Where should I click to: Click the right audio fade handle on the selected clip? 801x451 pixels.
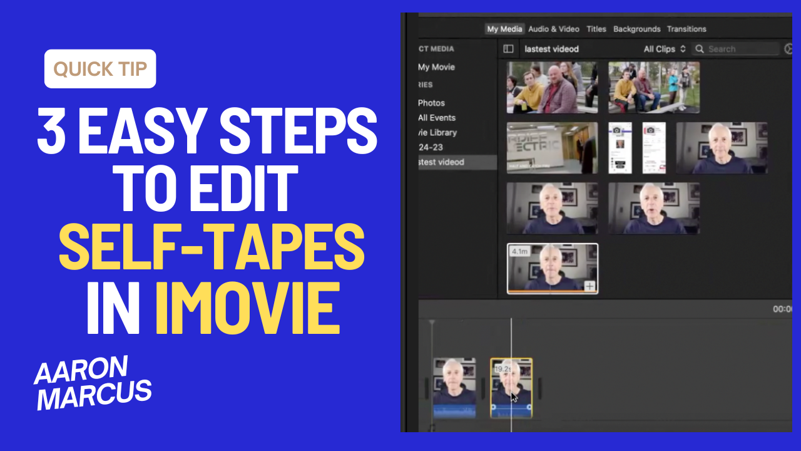coord(529,407)
